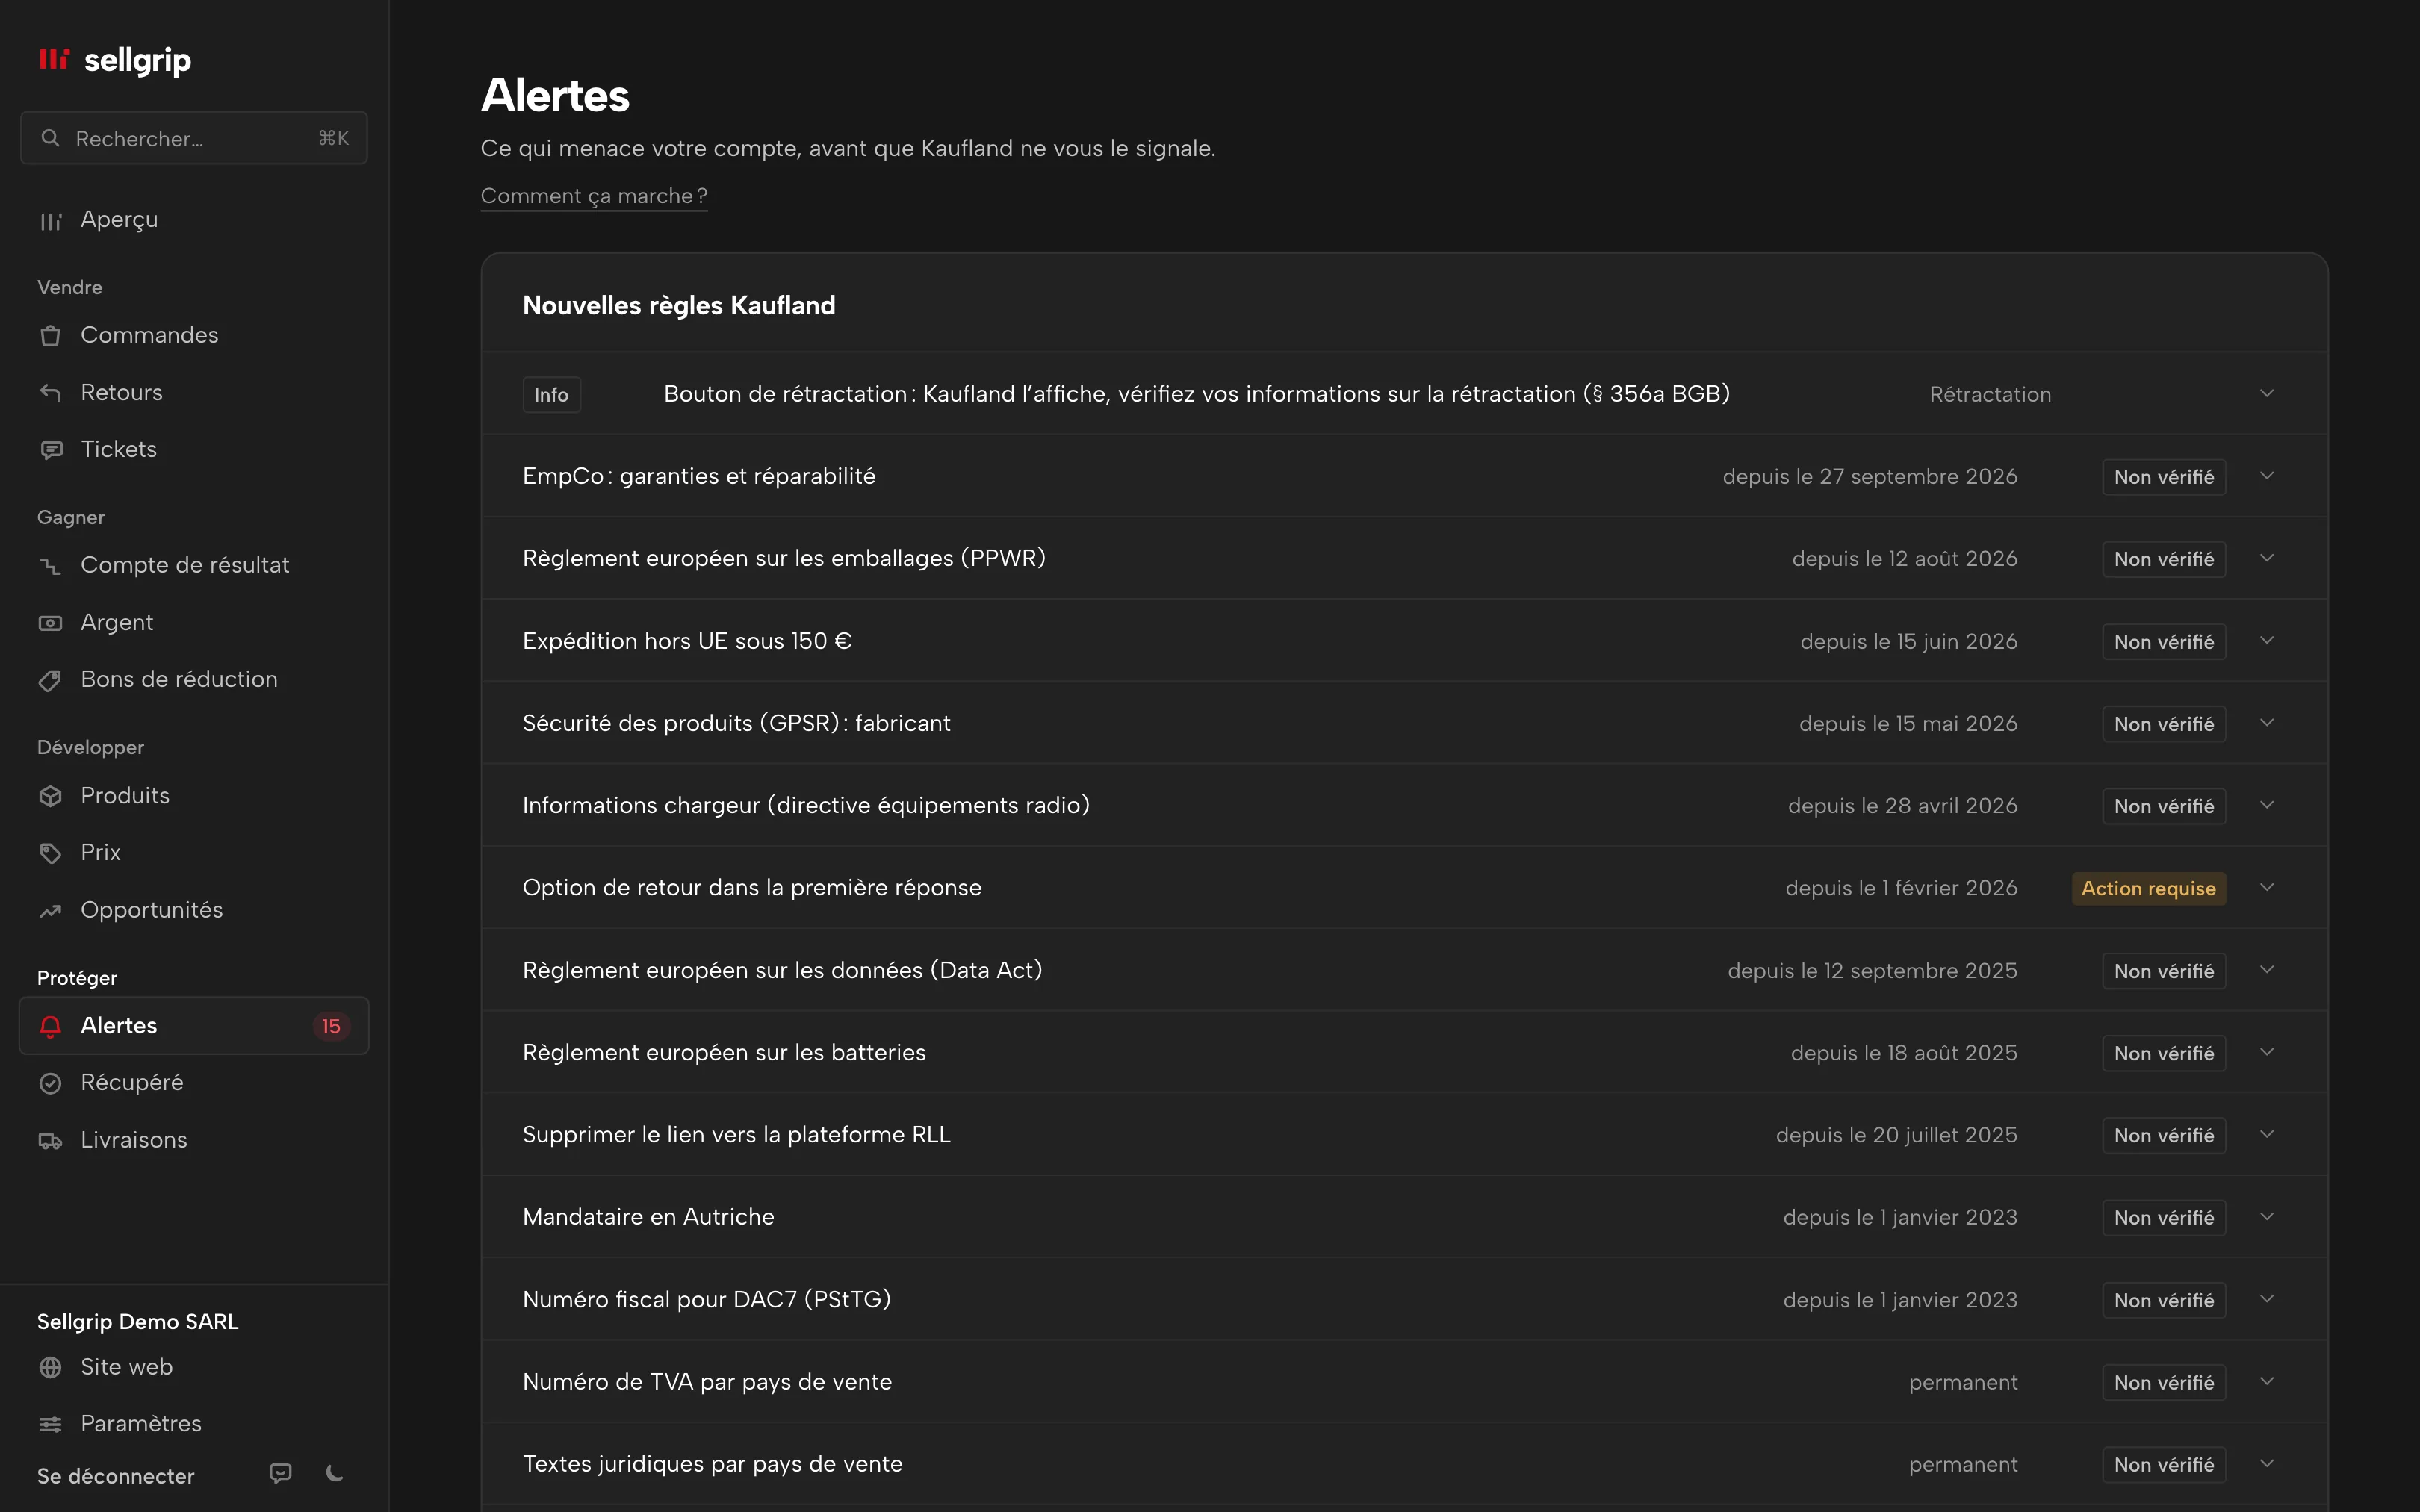
Task: Click the Prix label icon
Action: 51,853
